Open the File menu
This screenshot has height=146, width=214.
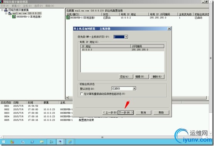5,6
